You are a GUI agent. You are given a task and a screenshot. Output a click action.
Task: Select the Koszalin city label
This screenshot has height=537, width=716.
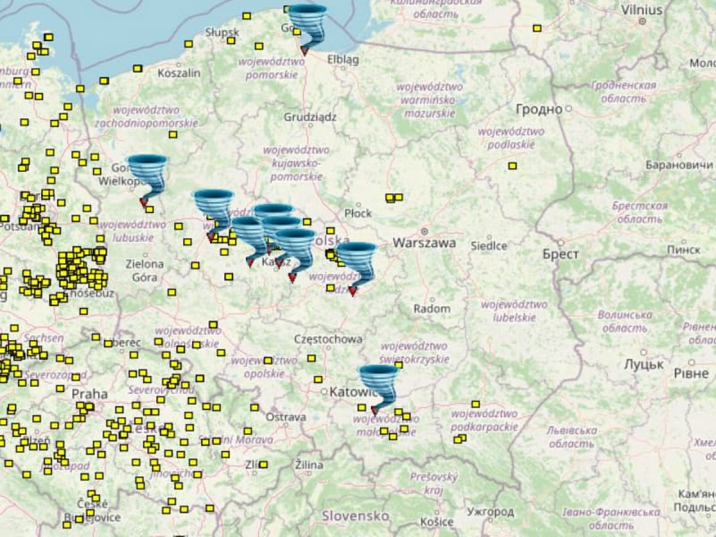(179, 73)
